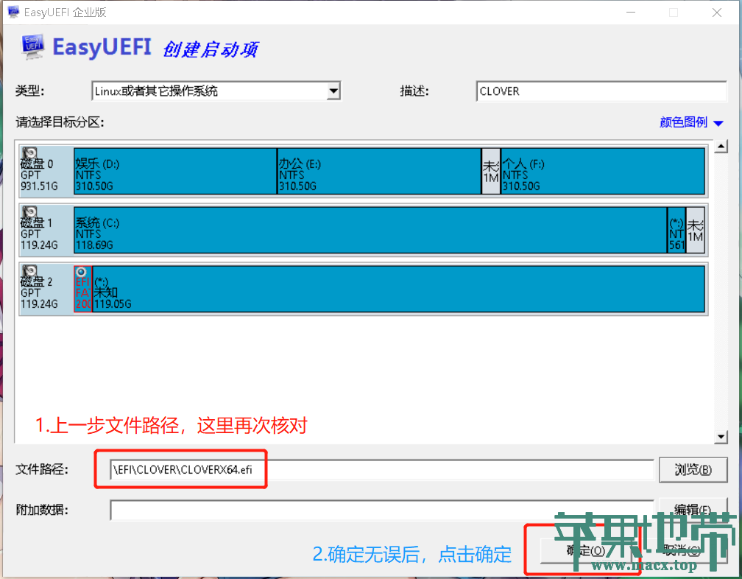The image size is (742, 579).
Task: Click the 浏览(B) browse button
Action: coord(693,470)
